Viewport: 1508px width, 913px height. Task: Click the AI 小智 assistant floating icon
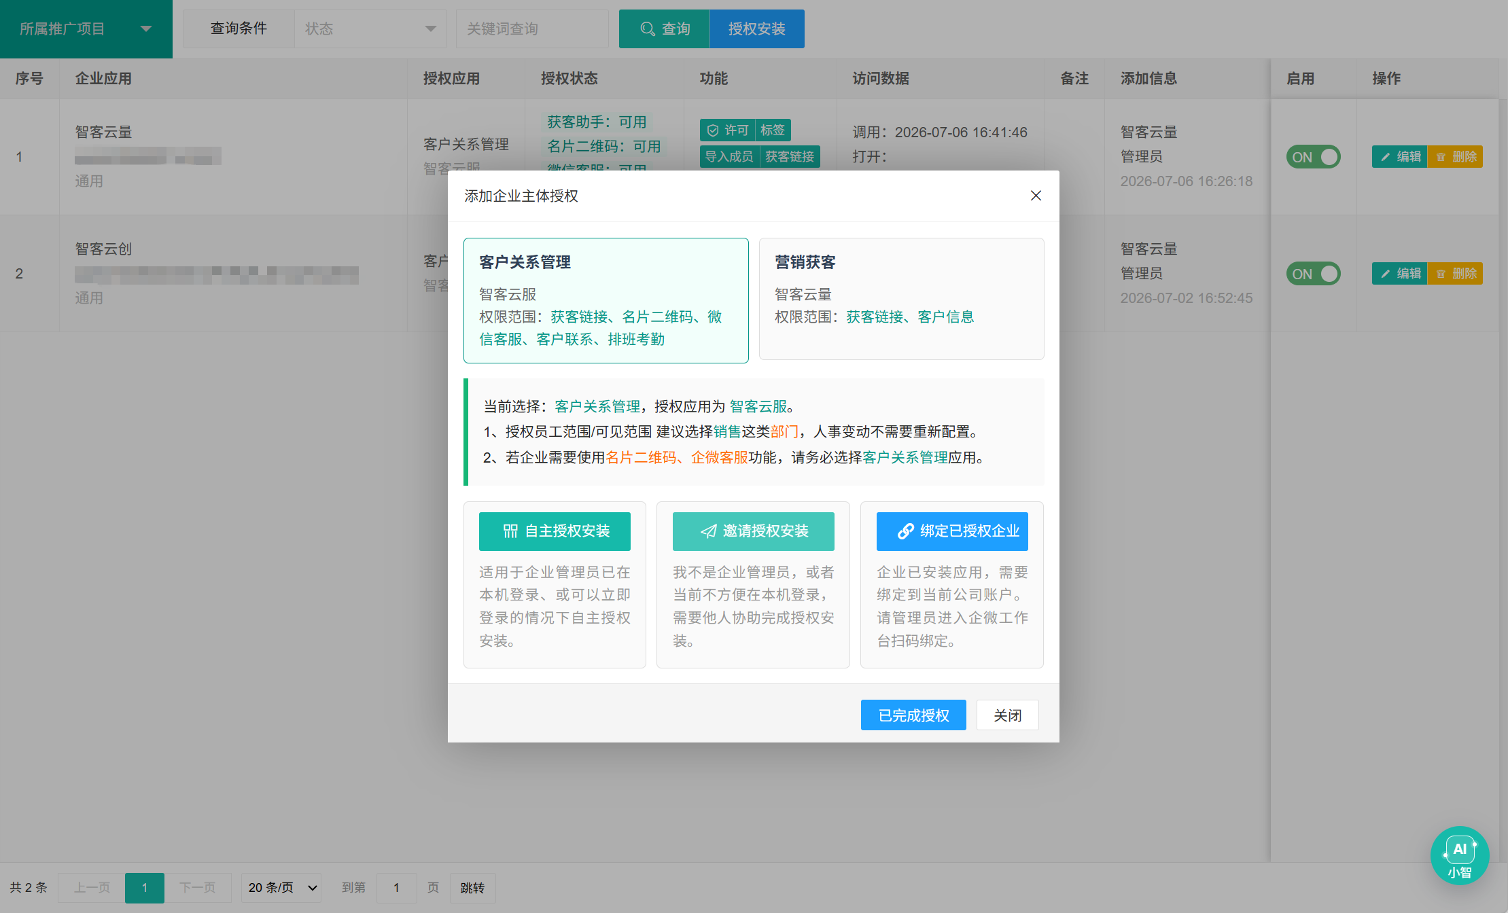1459,855
